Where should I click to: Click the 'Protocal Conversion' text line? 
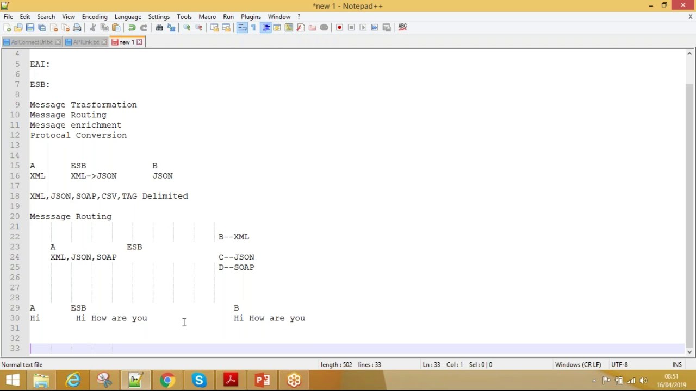(78, 135)
